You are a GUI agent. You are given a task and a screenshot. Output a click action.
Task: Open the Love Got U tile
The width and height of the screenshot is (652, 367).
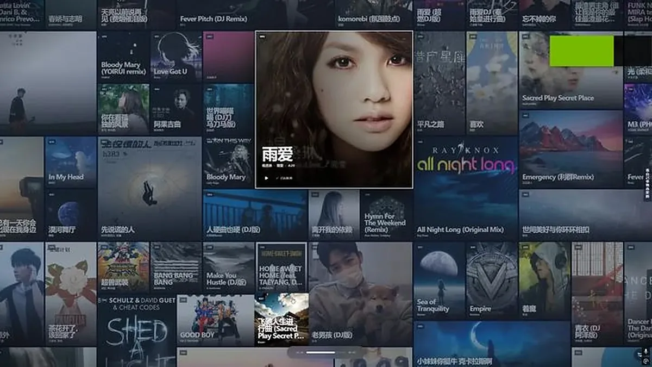coord(176,56)
